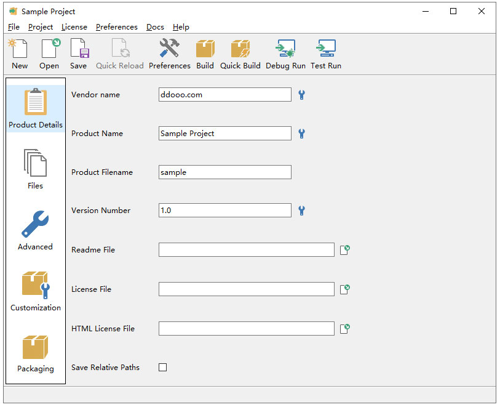The image size is (500, 407).
Task: Click the Readme File input field
Action: tap(247, 249)
